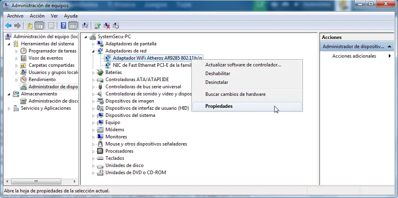
Task: Open the Archivo menu
Action: coord(15,16)
